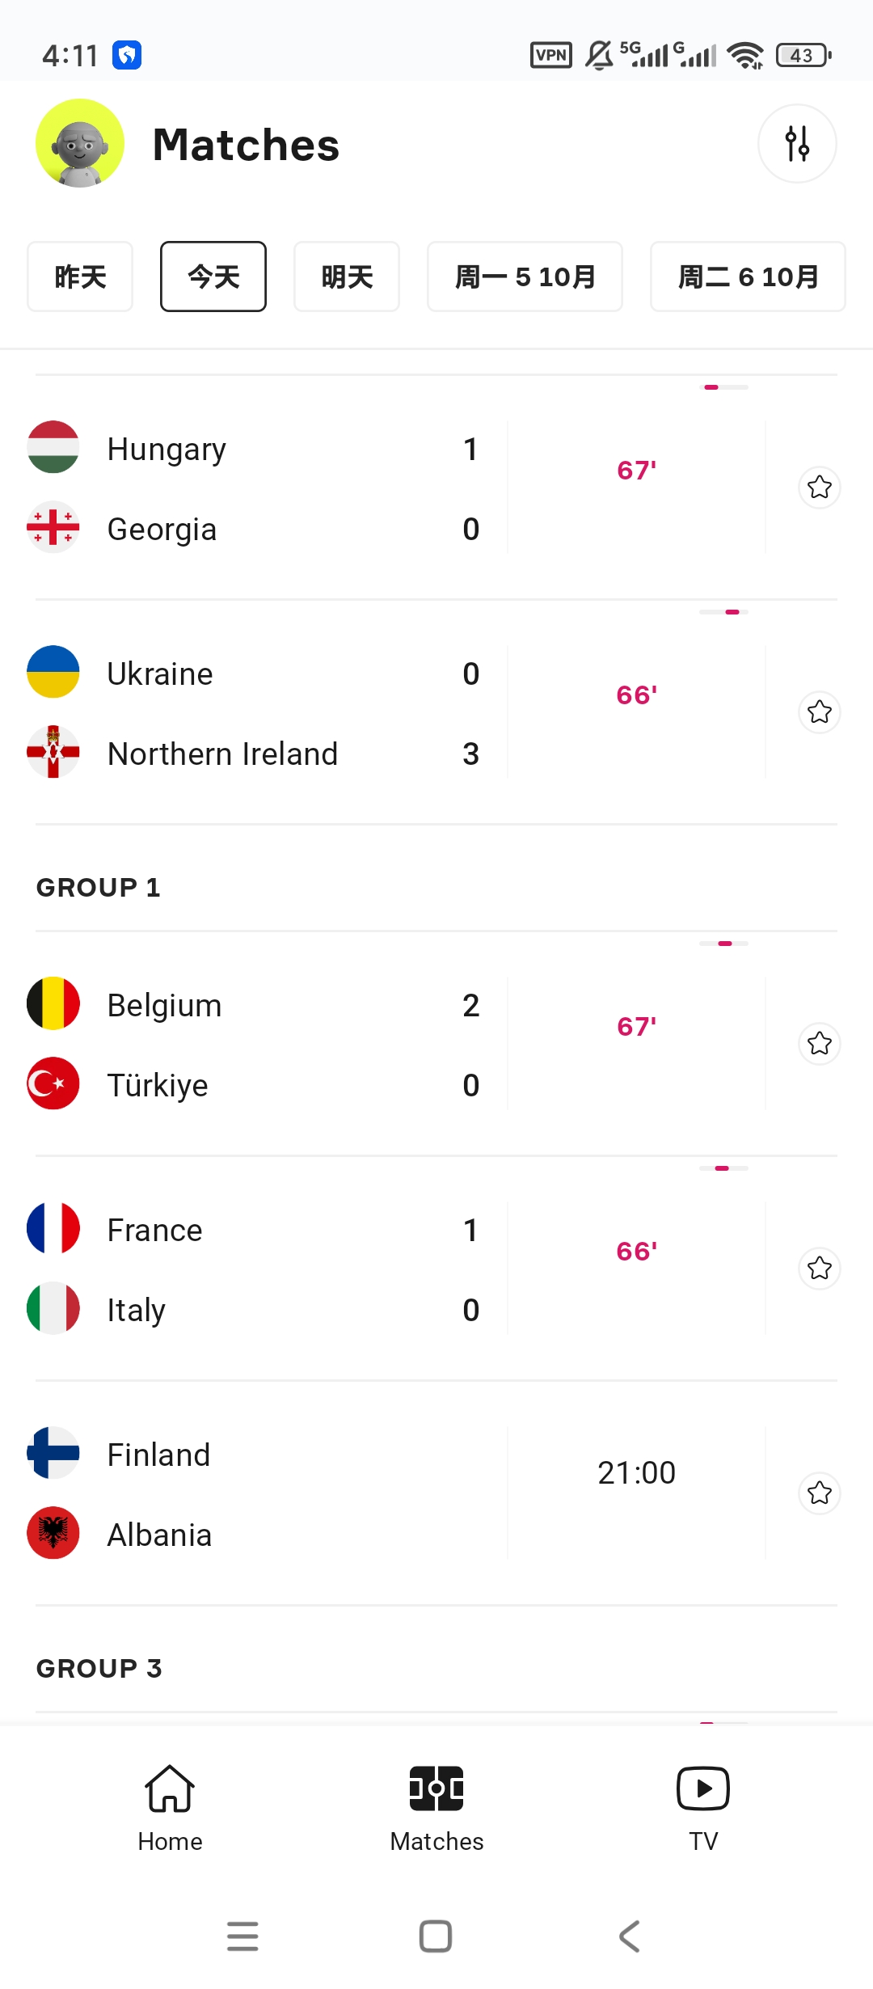Choose the 周一 5 10月 date

tap(525, 277)
